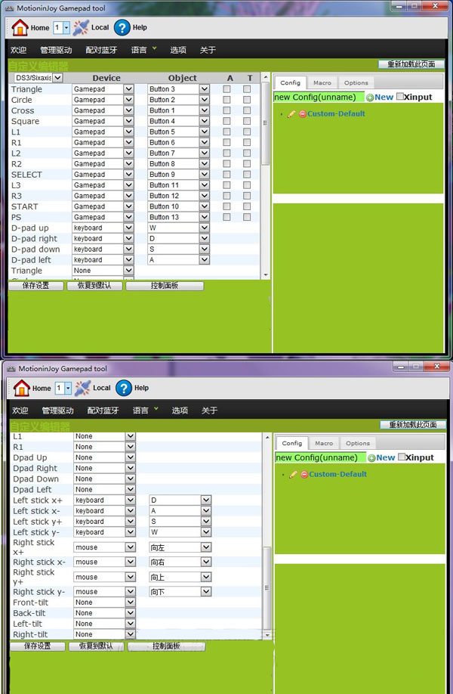
Task: Switch to Macro tab in top window
Action: click(x=322, y=82)
